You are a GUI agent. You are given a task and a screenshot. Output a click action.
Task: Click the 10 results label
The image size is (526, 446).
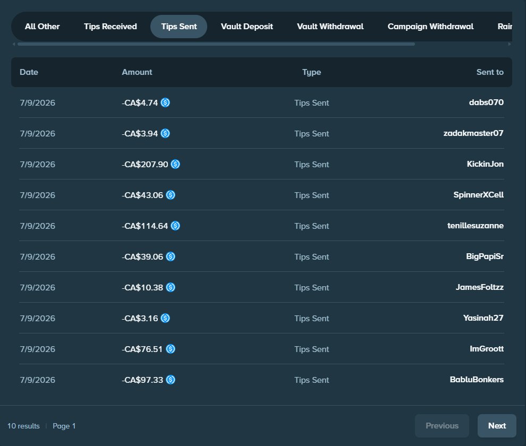point(23,426)
